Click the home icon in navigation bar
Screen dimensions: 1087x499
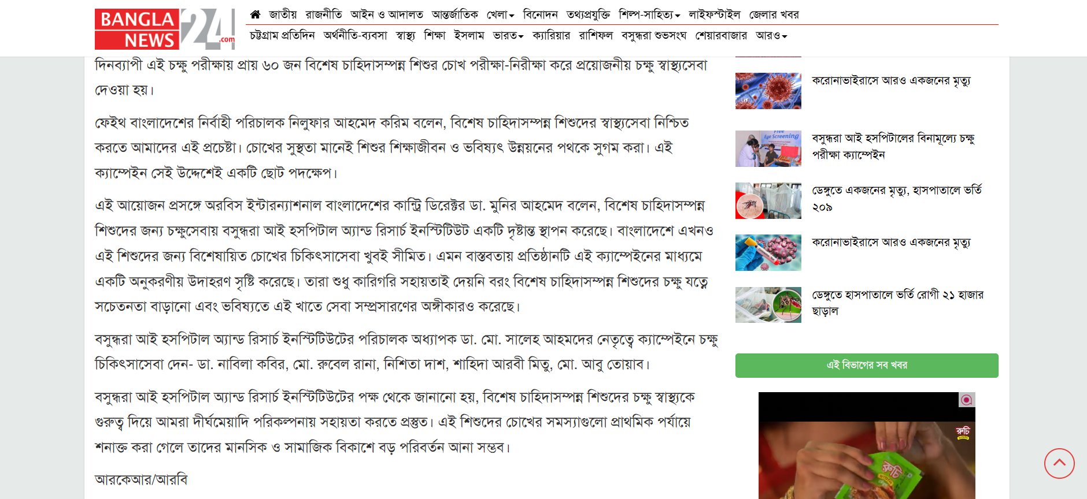click(x=255, y=14)
